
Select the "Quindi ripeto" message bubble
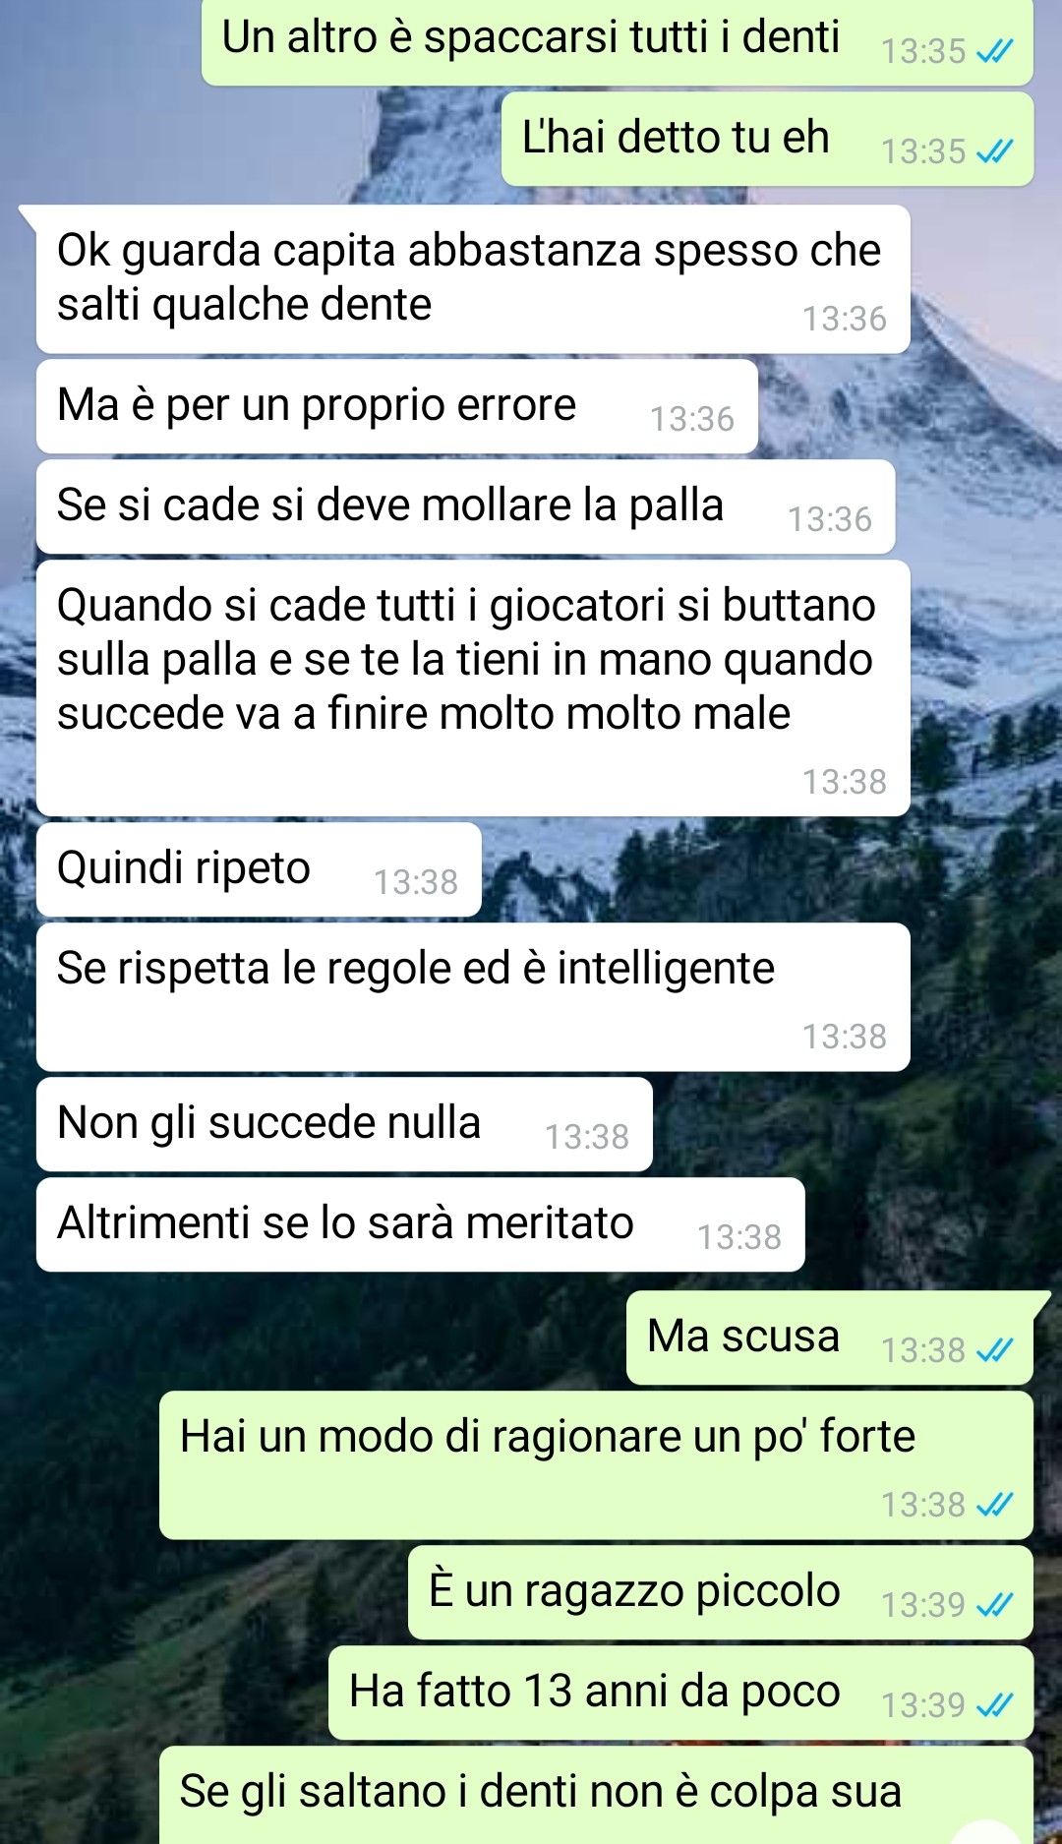coord(259,869)
